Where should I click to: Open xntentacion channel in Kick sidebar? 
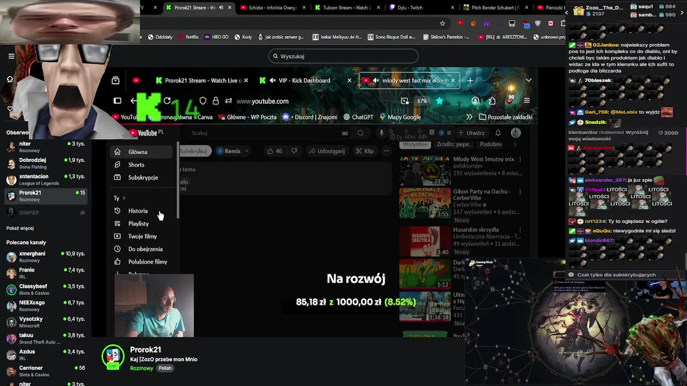[x=46, y=180]
